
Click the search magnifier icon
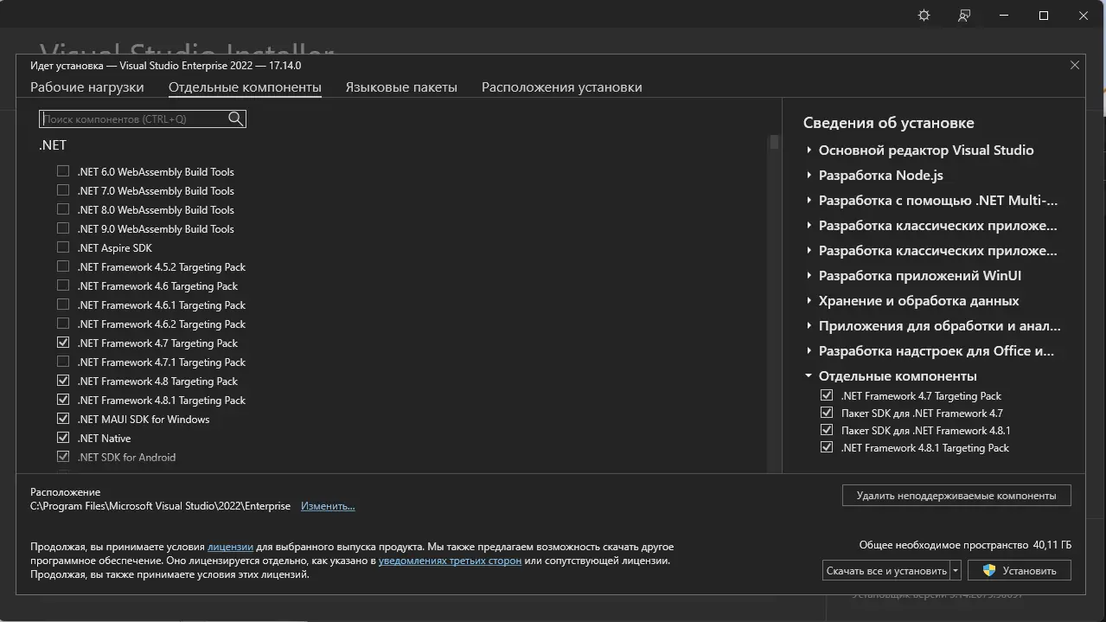tap(235, 119)
